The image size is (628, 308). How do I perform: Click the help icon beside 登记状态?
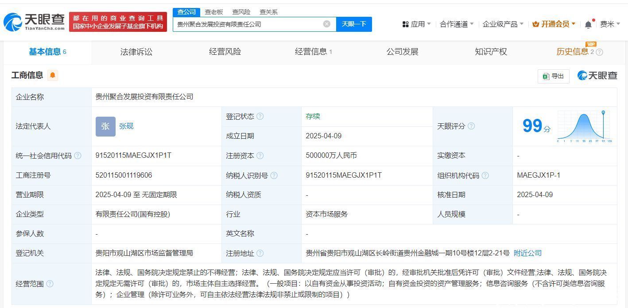[x=260, y=116]
